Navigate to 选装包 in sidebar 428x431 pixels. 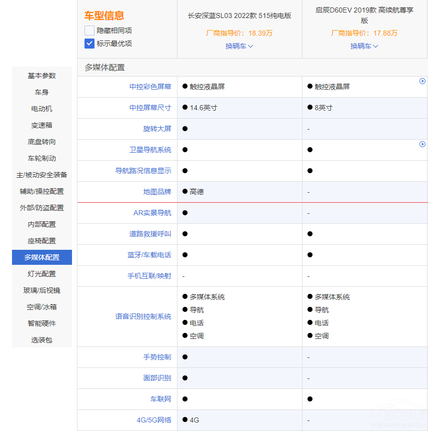[x=42, y=340]
